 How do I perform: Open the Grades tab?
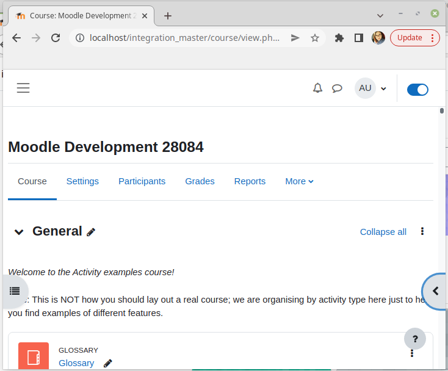(x=200, y=181)
